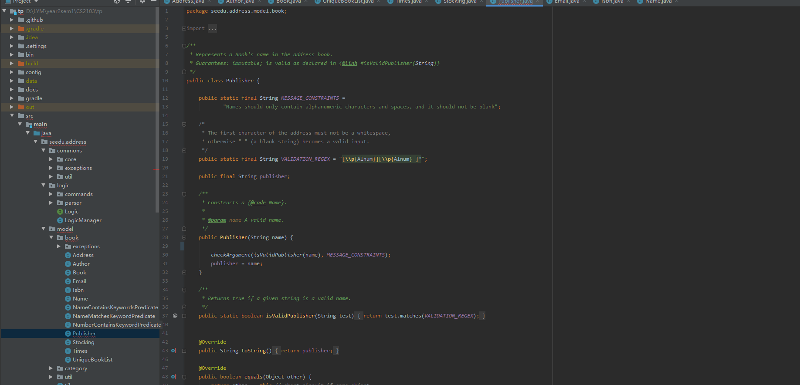Switch to the Book.java tab

[288, 2]
